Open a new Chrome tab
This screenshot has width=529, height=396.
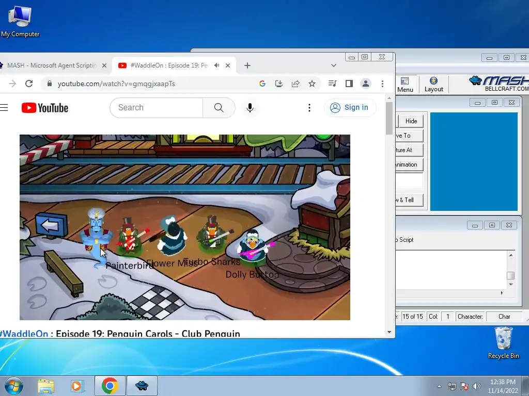click(x=247, y=65)
